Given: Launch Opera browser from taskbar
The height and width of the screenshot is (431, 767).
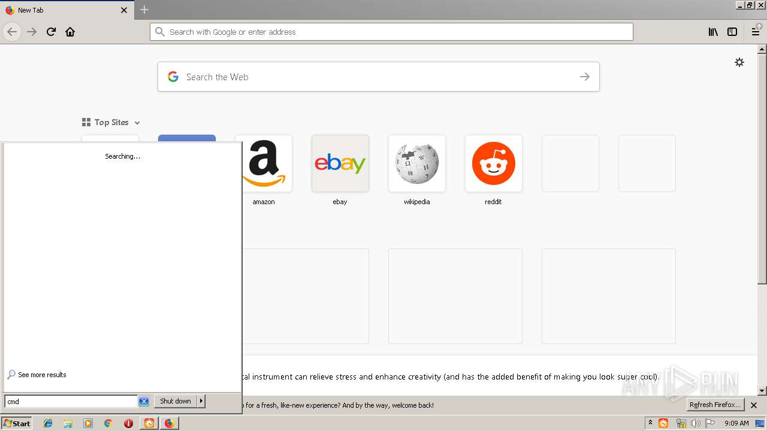Looking at the screenshot, I should (x=128, y=423).
